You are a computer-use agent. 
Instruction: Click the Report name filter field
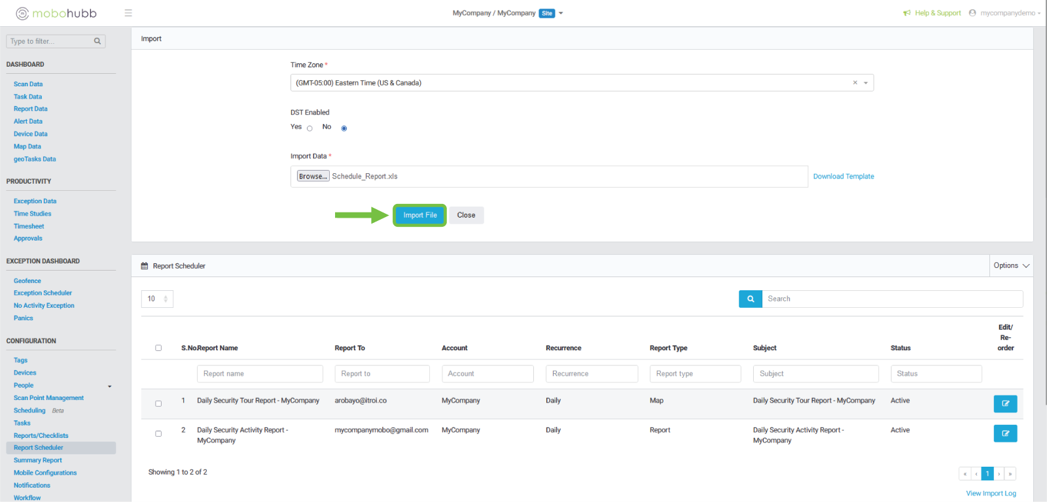(x=260, y=374)
